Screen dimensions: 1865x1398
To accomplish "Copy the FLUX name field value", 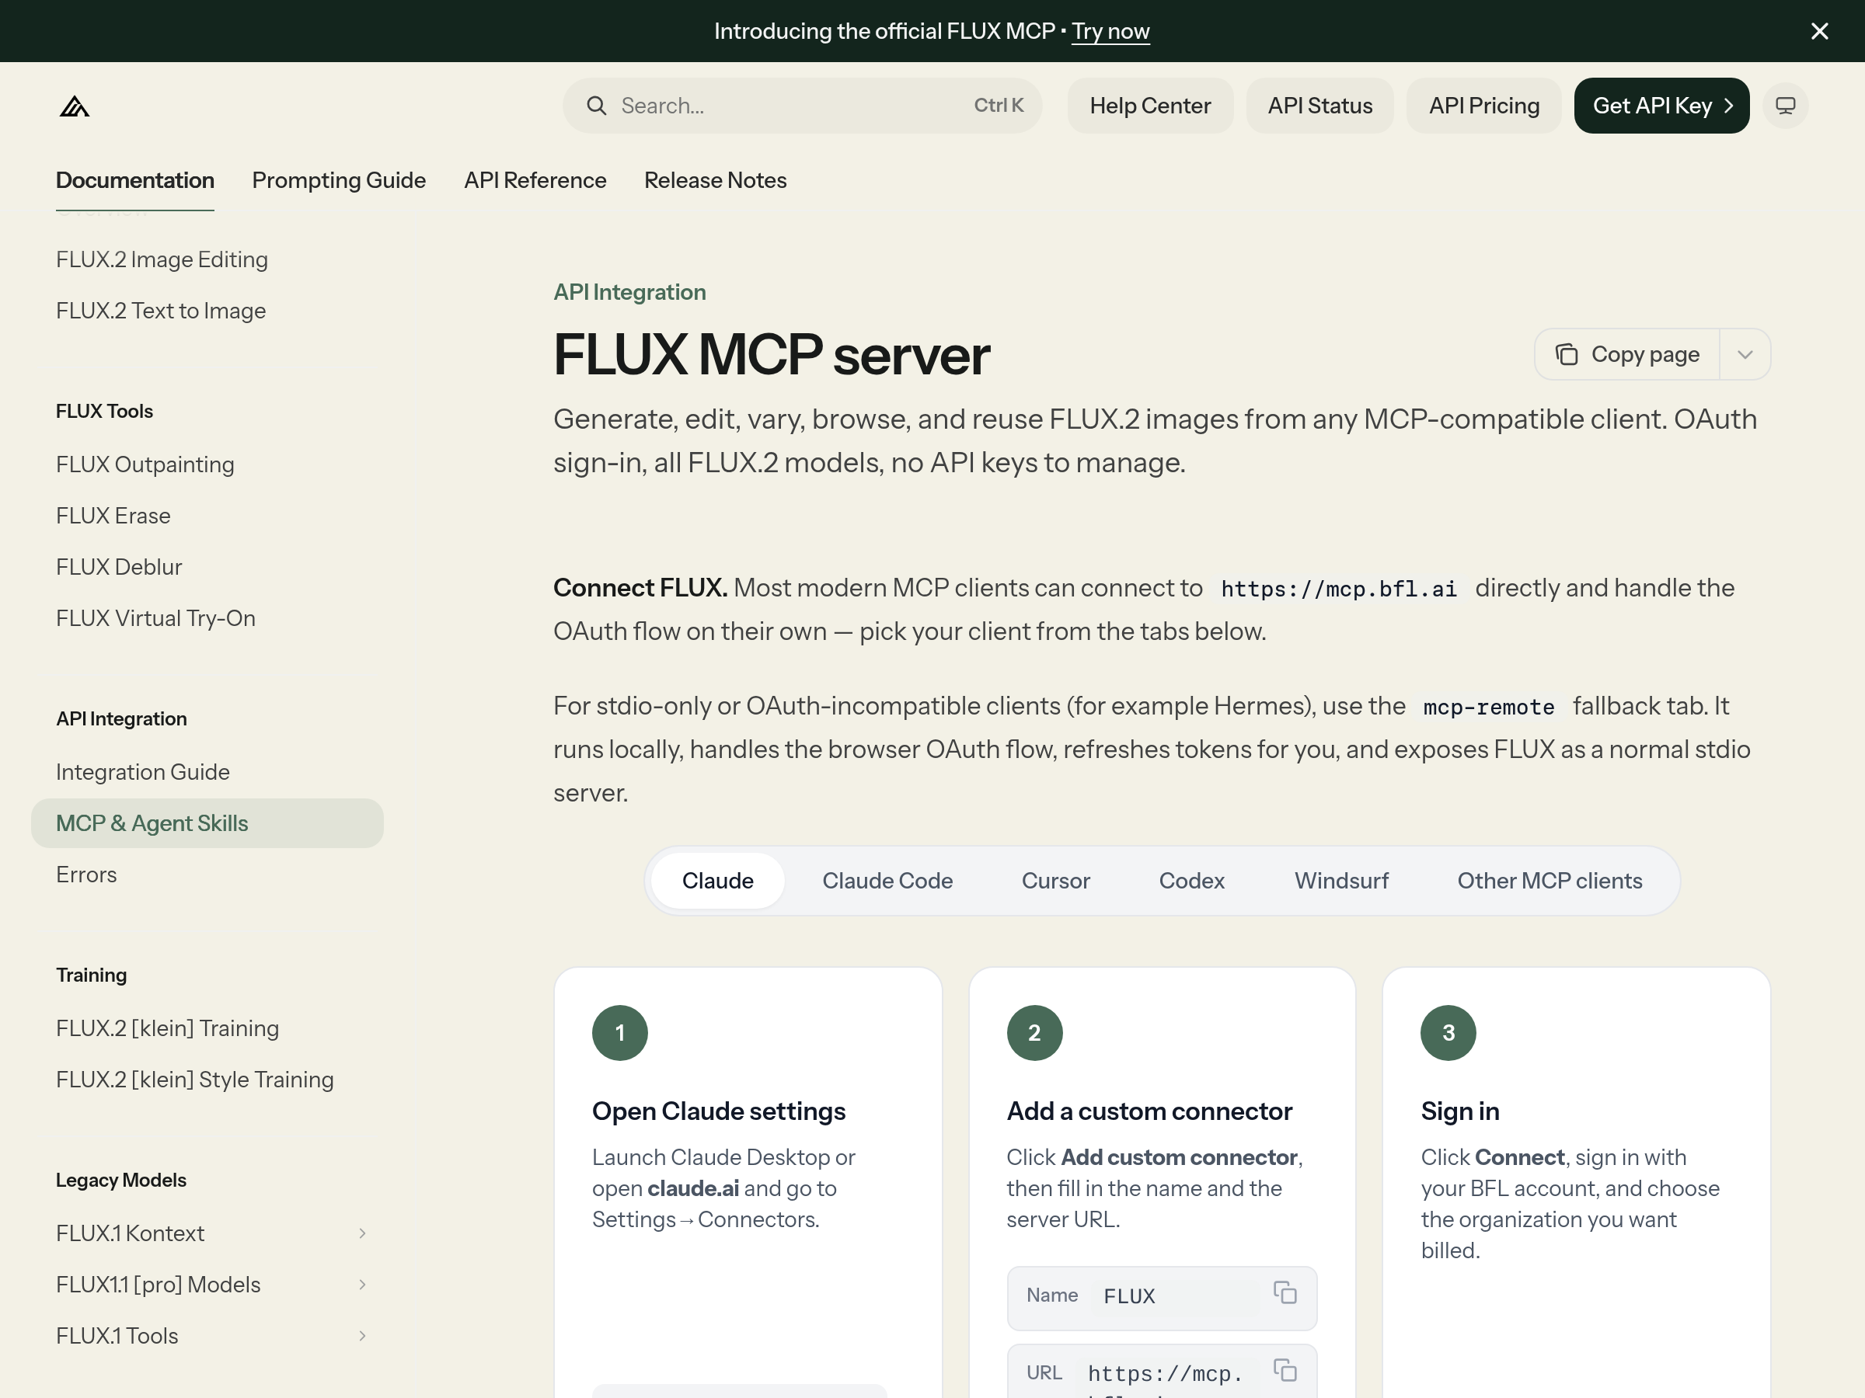I will coord(1285,1292).
